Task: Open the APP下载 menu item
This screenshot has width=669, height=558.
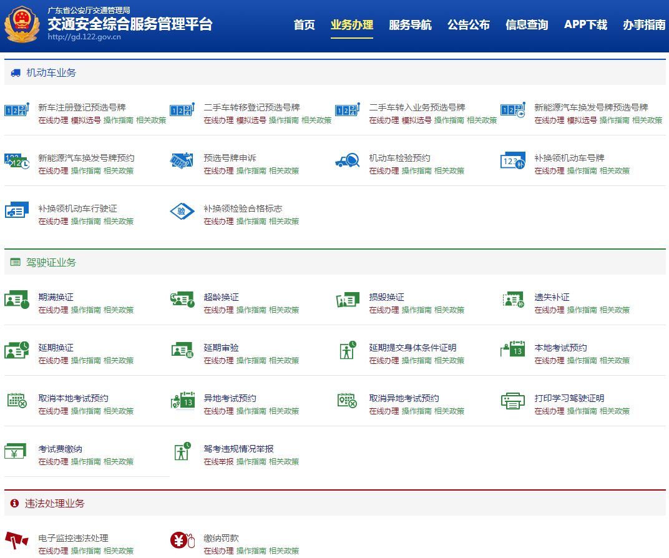Action: point(585,25)
